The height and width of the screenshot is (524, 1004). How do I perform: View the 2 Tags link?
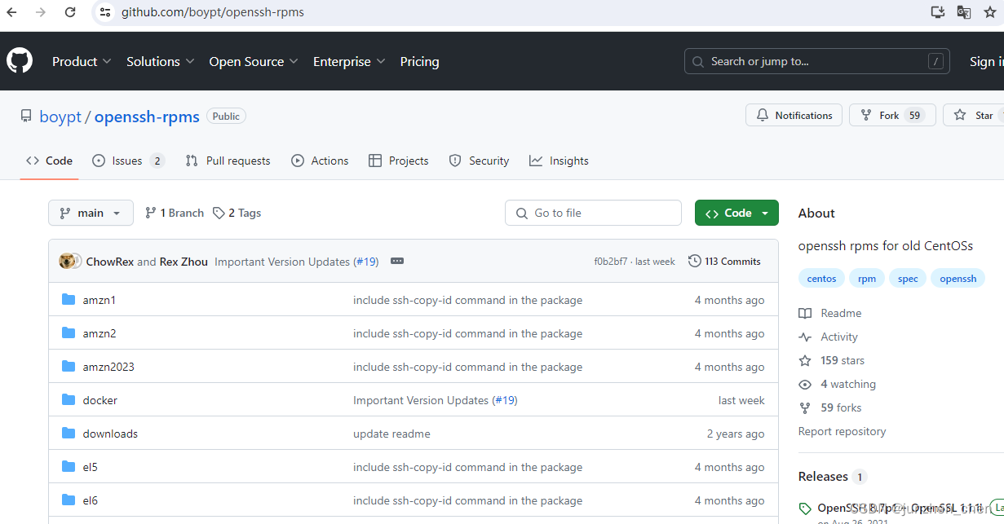pyautogui.click(x=237, y=213)
